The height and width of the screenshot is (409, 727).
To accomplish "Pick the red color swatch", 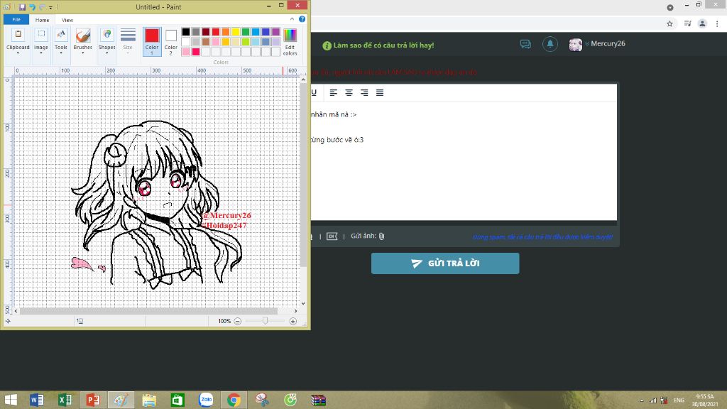I will click(x=216, y=32).
